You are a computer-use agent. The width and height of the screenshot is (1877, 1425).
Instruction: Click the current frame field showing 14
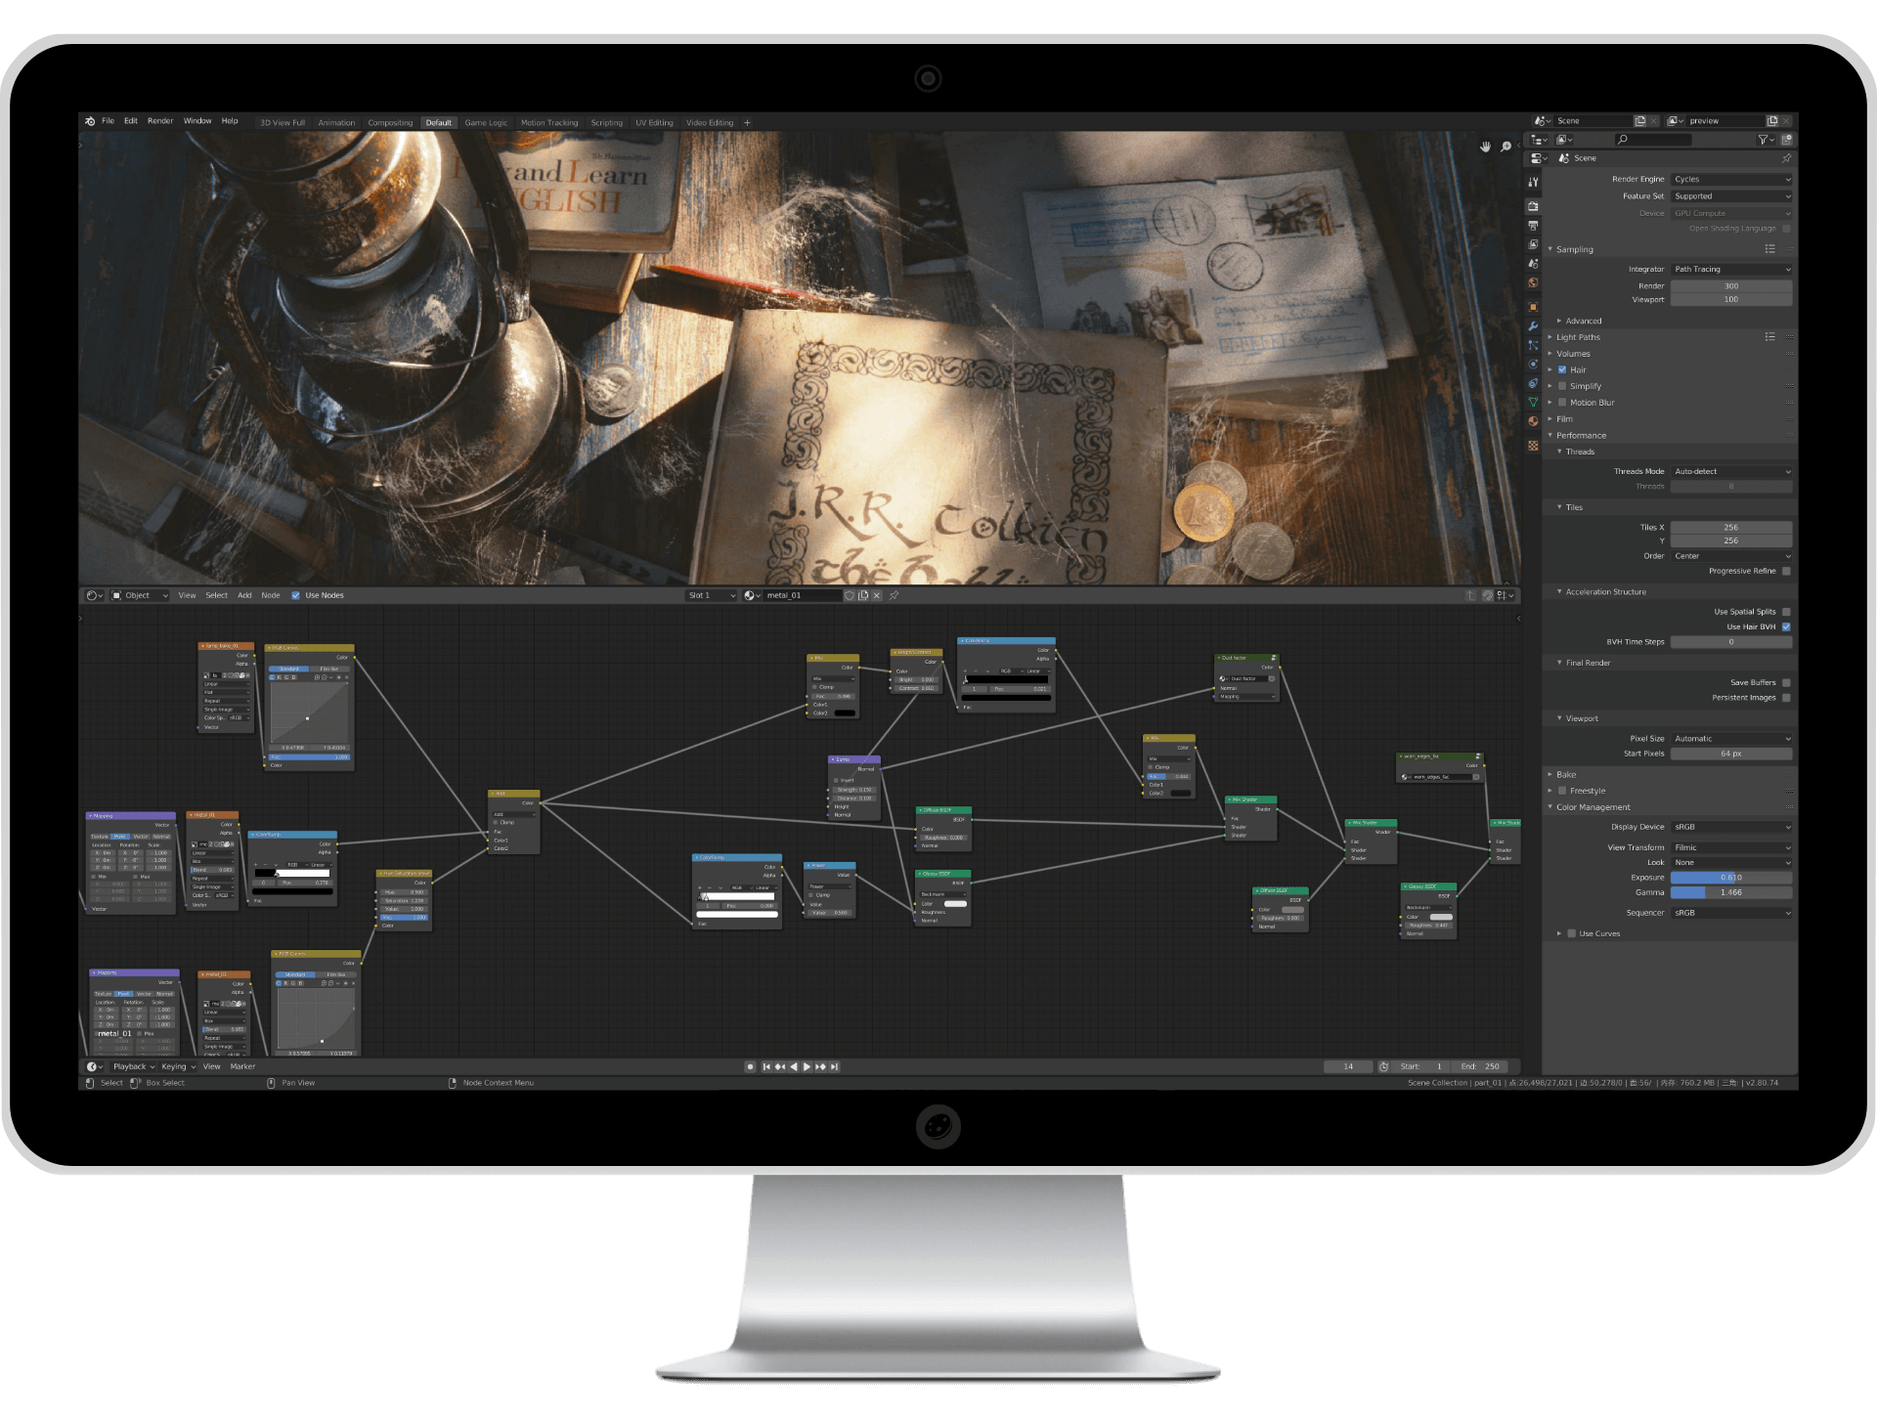pyautogui.click(x=1348, y=1067)
